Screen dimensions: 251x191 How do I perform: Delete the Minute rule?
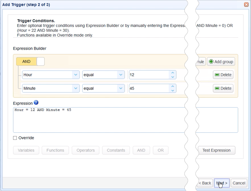coord(223,88)
